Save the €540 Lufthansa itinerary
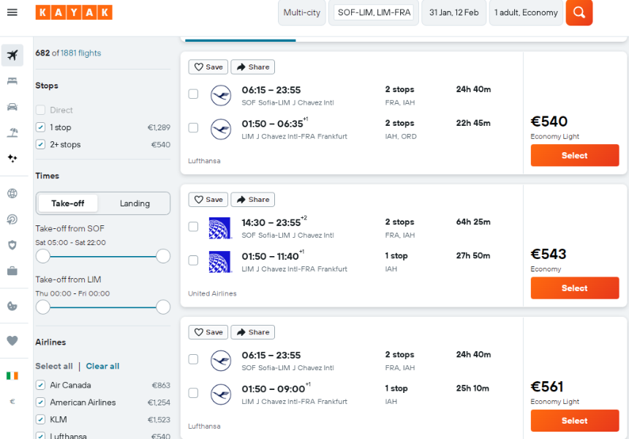Image resolution: width=629 pixels, height=439 pixels. (208, 67)
